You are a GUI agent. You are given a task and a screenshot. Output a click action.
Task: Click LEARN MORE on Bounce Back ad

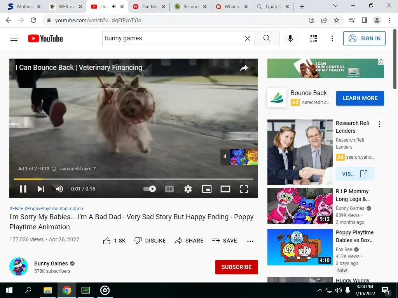click(360, 98)
